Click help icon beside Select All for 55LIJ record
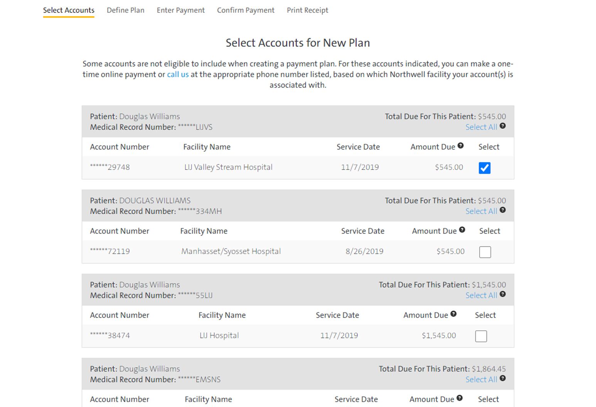The image size is (596, 407). coord(503,294)
